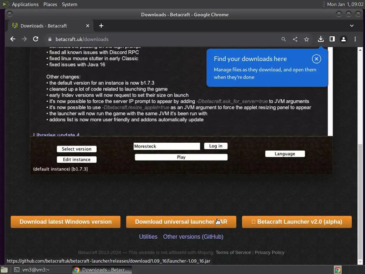This screenshot has width=365, height=274.
Task: Open the System menu
Action: pos(70,4)
